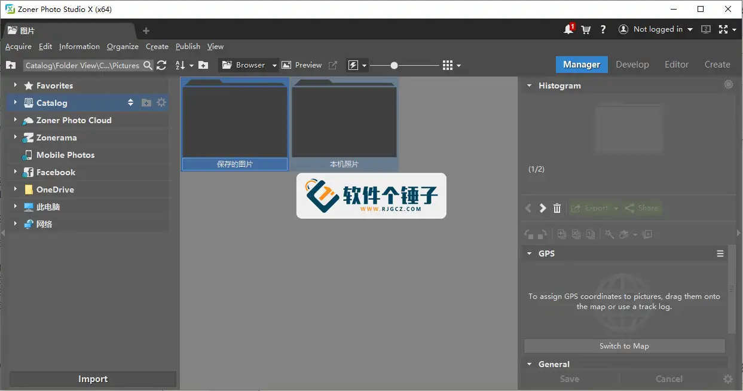743x391 pixels.
Task: Switch to the Create module tab
Action: pyautogui.click(x=717, y=65)
